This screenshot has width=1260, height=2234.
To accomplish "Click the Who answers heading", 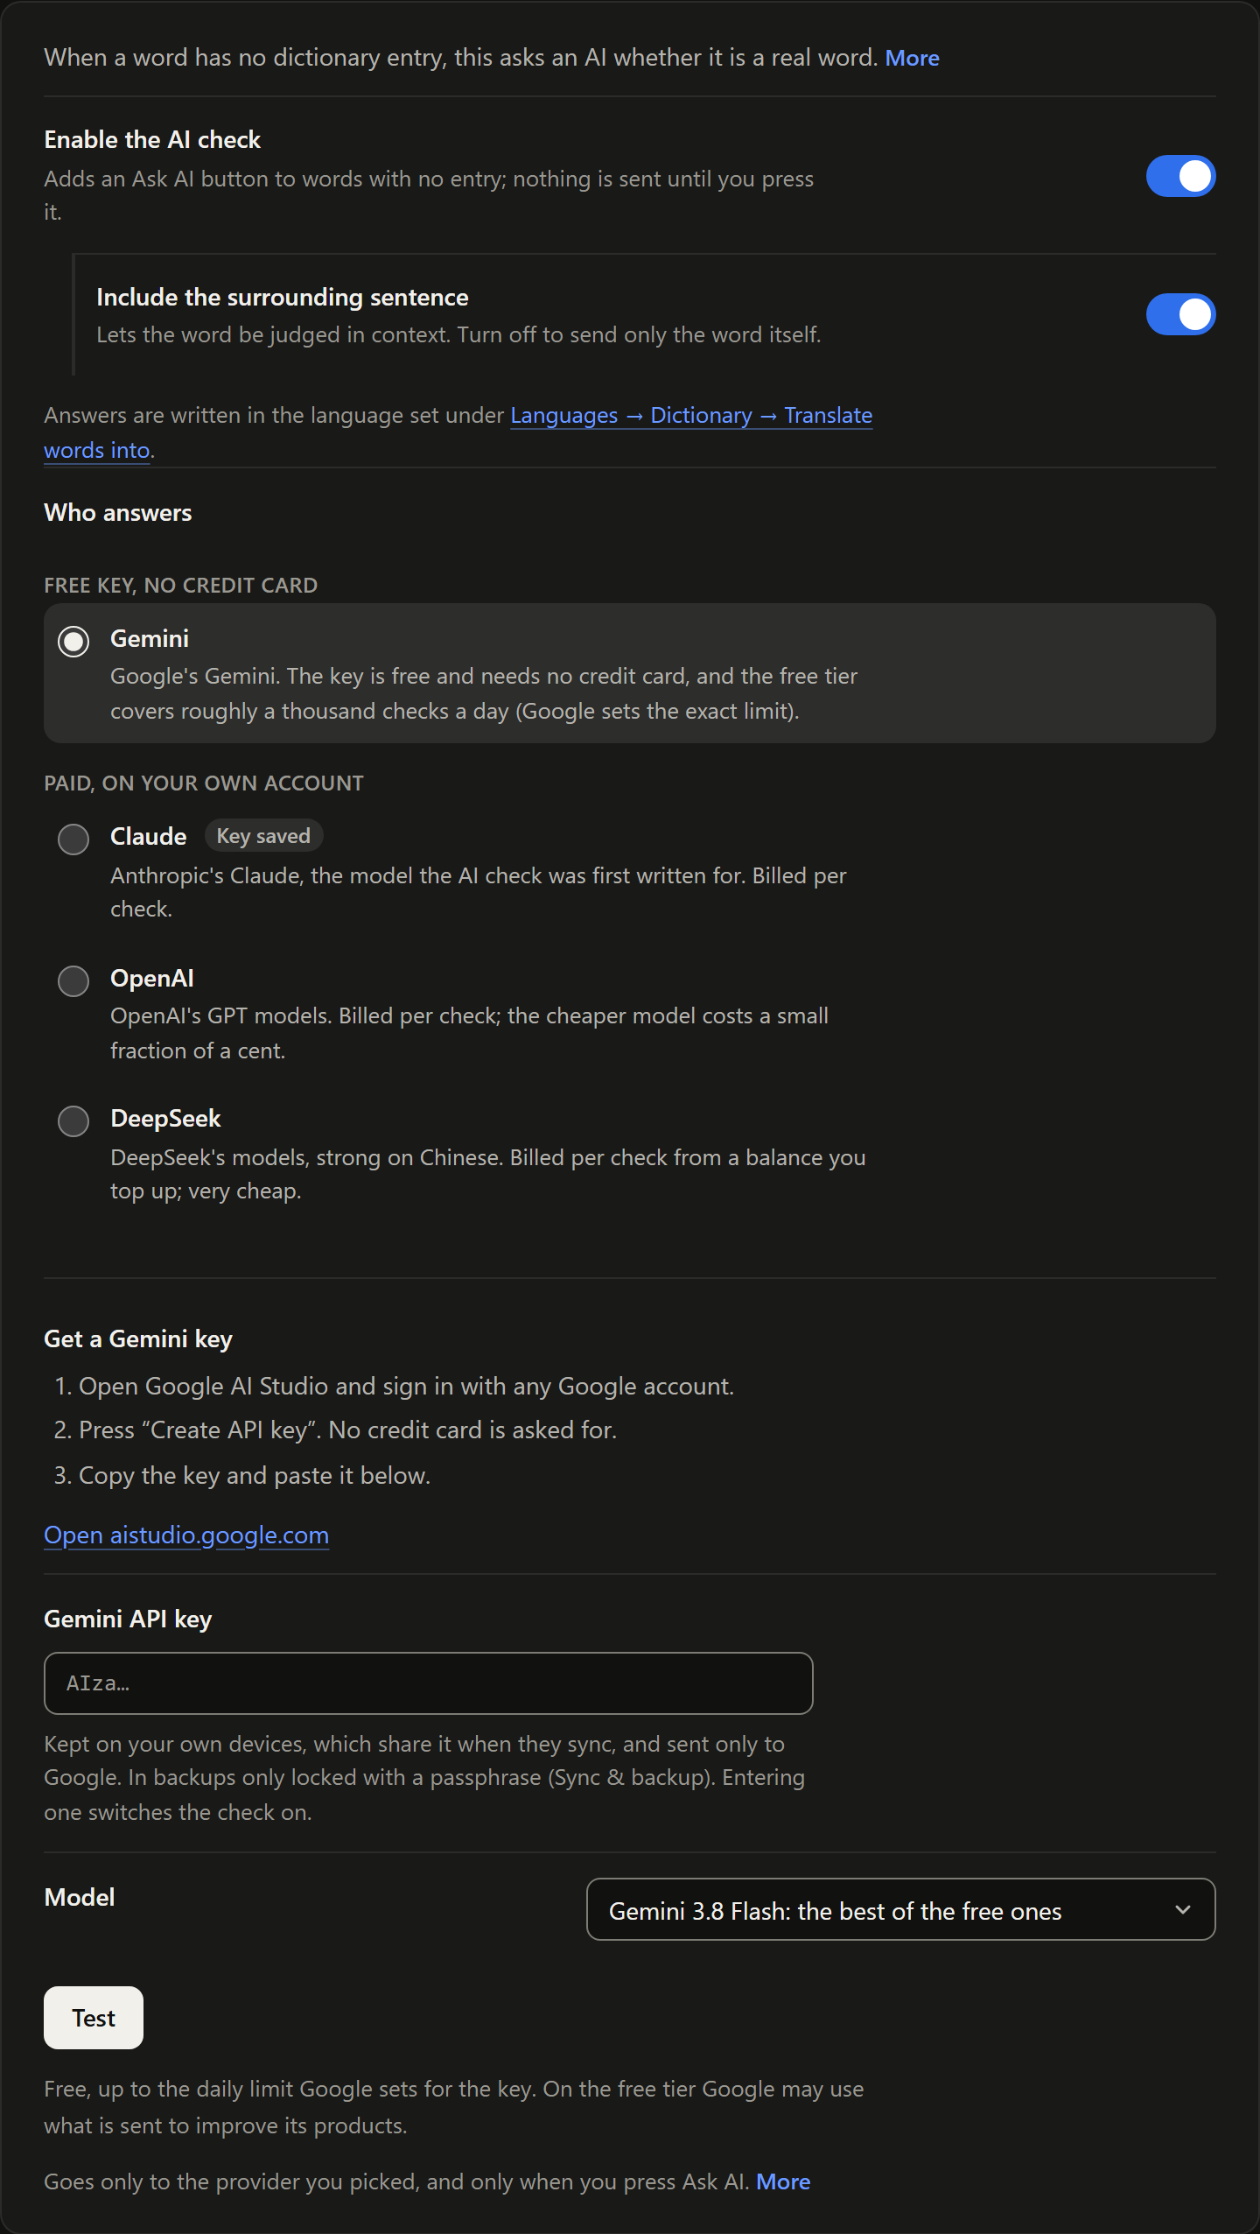I will [x=118, y=513].
